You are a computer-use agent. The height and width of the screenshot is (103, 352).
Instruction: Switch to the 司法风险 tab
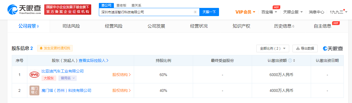tap(71, 26)
